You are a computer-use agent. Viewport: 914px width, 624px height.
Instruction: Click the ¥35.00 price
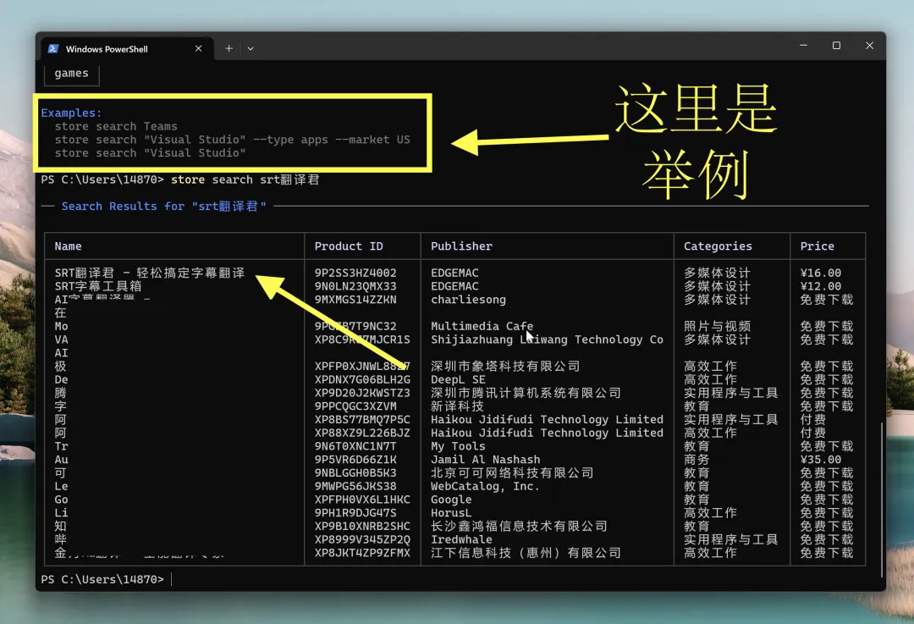(821, 460)
